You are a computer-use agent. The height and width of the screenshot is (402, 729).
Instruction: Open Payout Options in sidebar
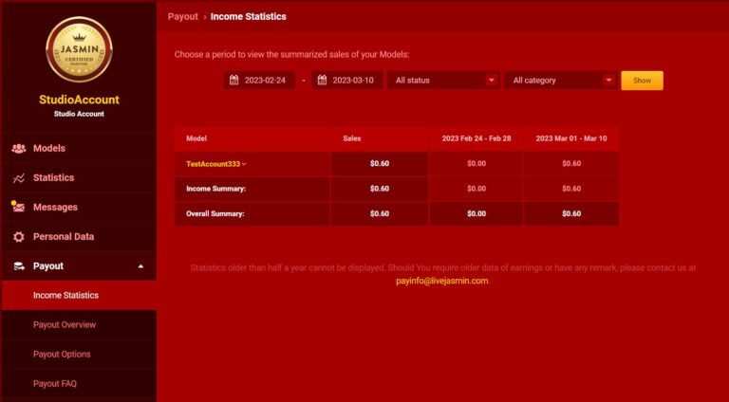coord(62,355)
